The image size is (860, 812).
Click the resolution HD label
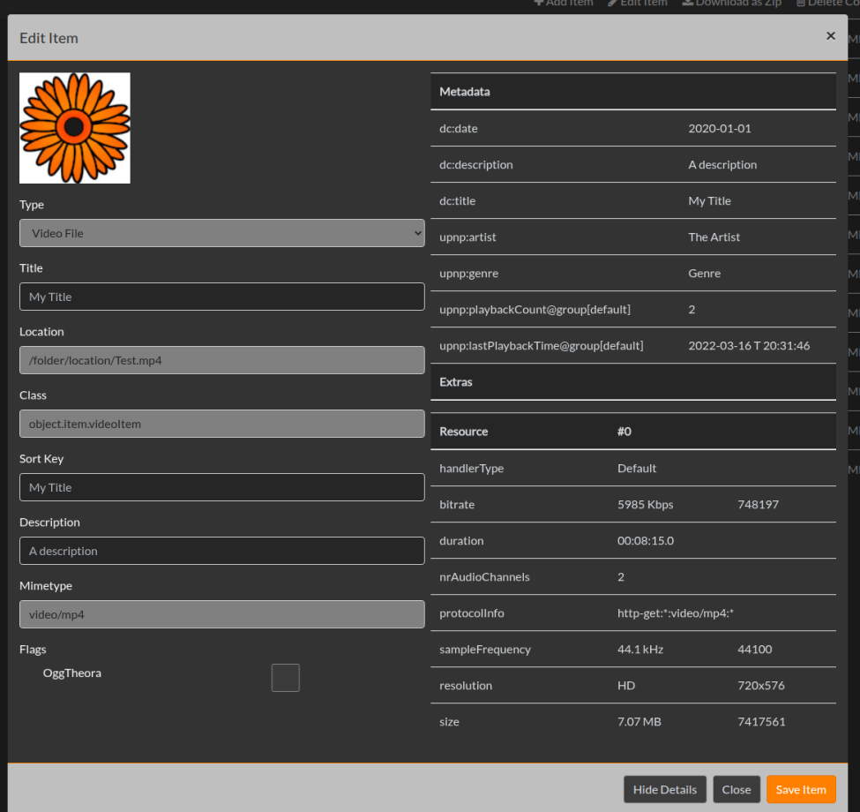(x=625, y=685)
